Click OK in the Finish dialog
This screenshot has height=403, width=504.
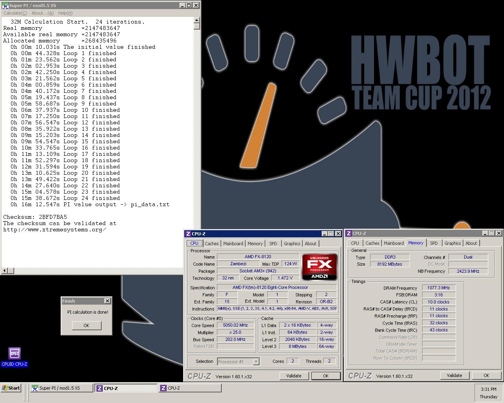[87, 325]
